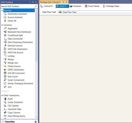Viewport: 132px width, 123px height.
Task: Open the help icon in Favorites description bar
Action: 36,122
